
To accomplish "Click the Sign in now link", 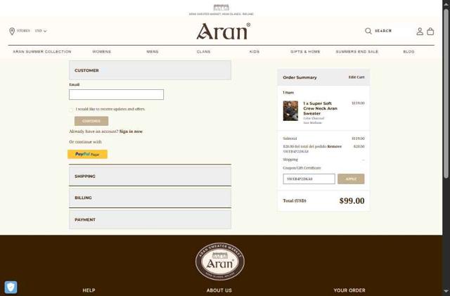I will pos(131,131).
